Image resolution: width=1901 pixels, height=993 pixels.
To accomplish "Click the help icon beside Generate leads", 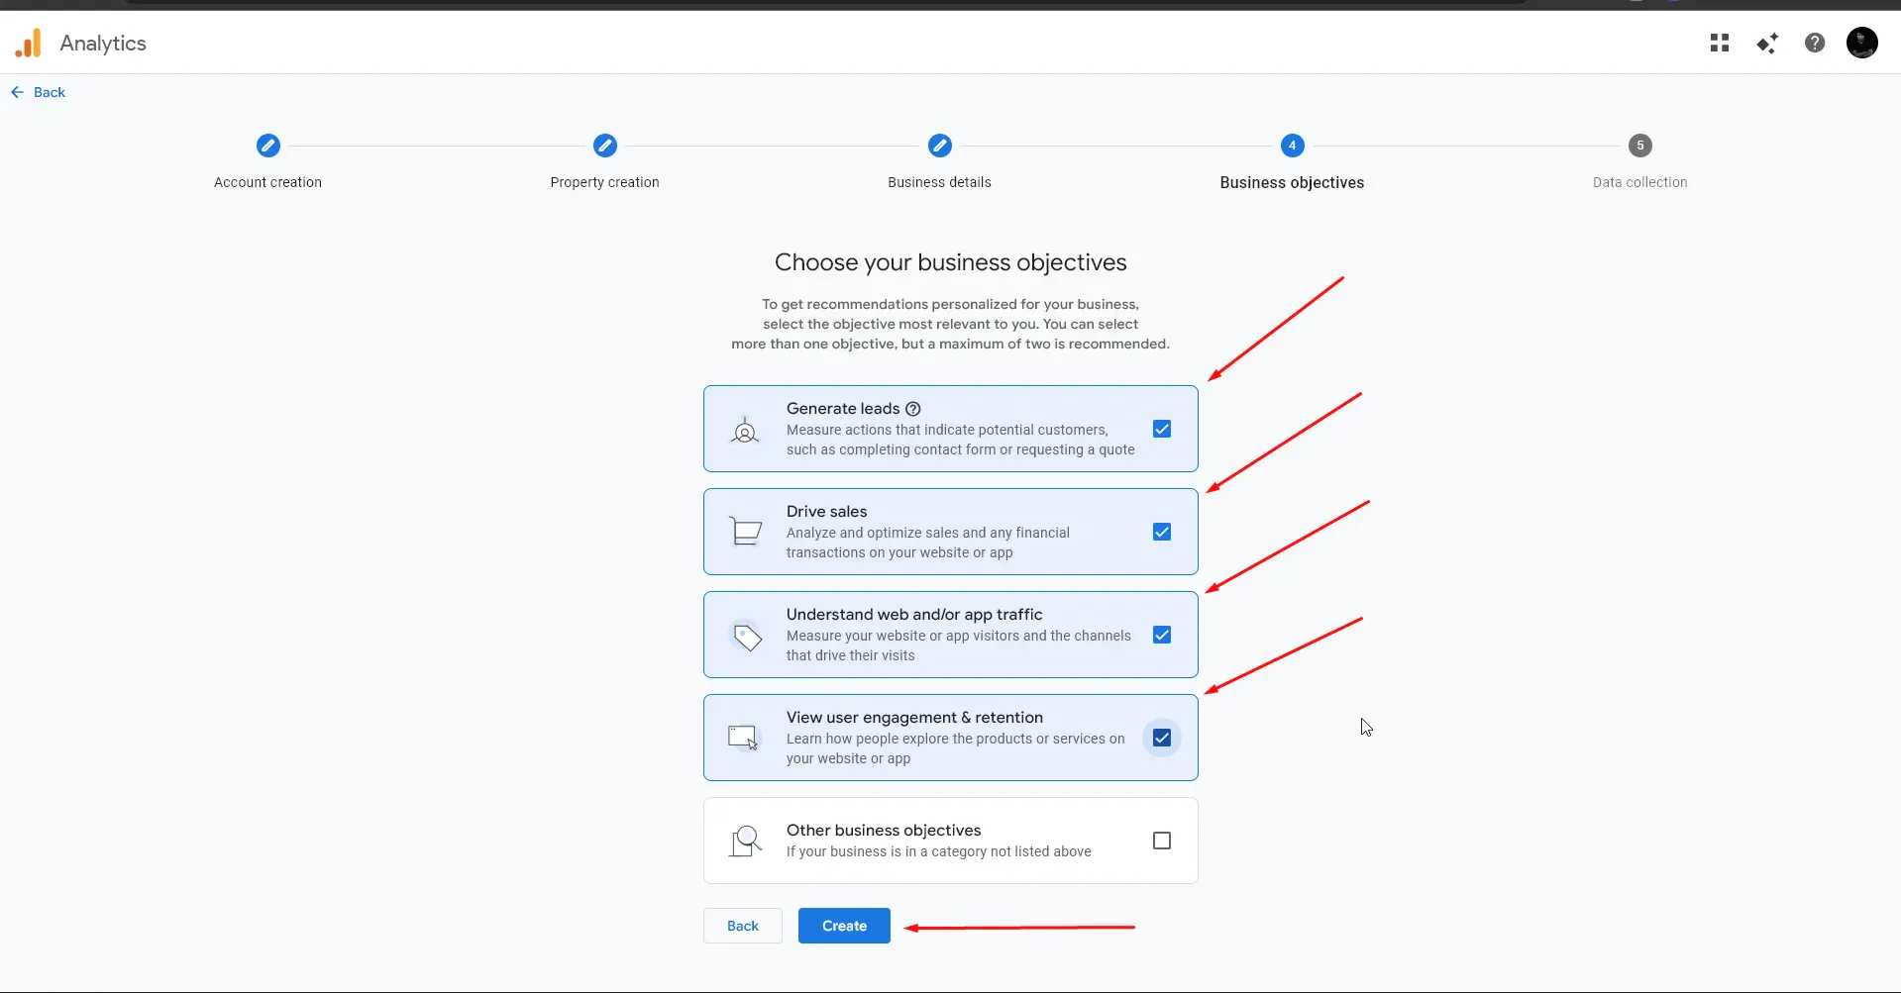I will click(913, 409).
